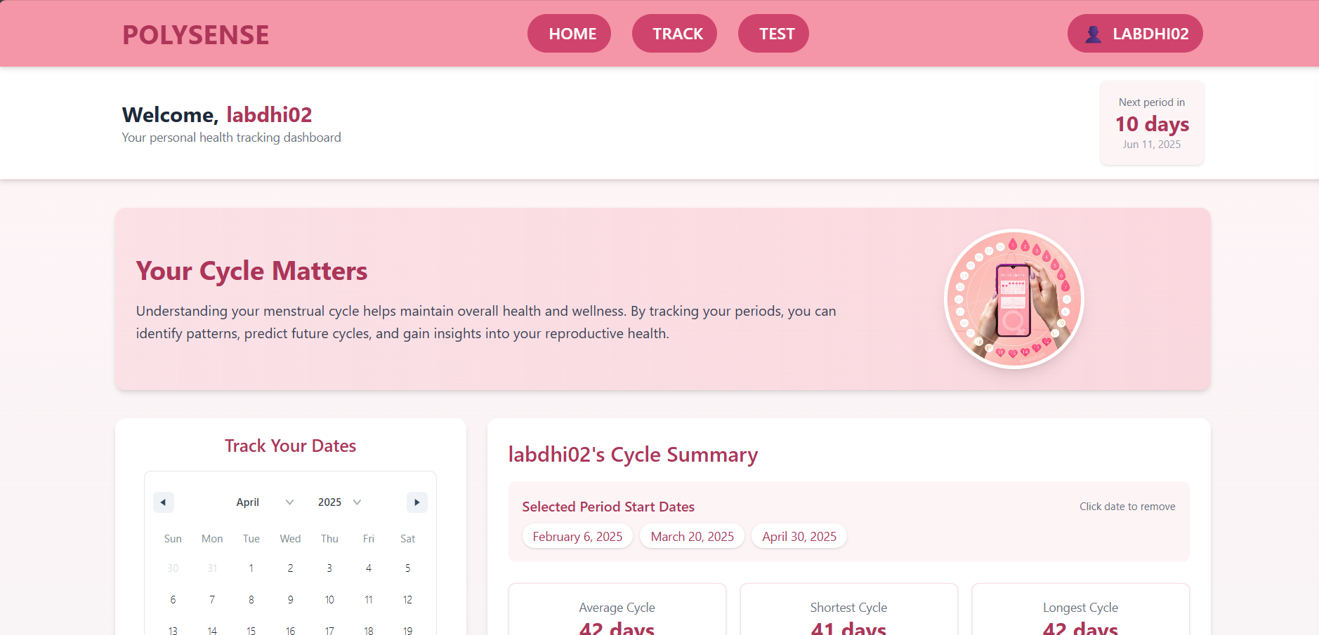Open the TEST page
1319x635 pixels.
point(773,34)
